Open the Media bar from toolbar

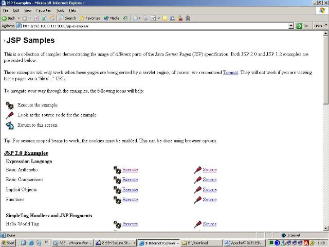point(112,19)
